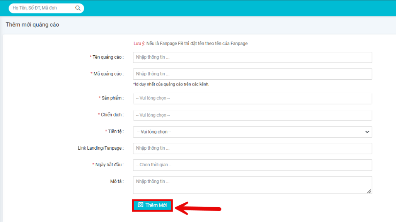Focus the Tên quảng cáo input field
This screenshot has height=222, width=396.
pyautogui.click(x=252, y=57)
